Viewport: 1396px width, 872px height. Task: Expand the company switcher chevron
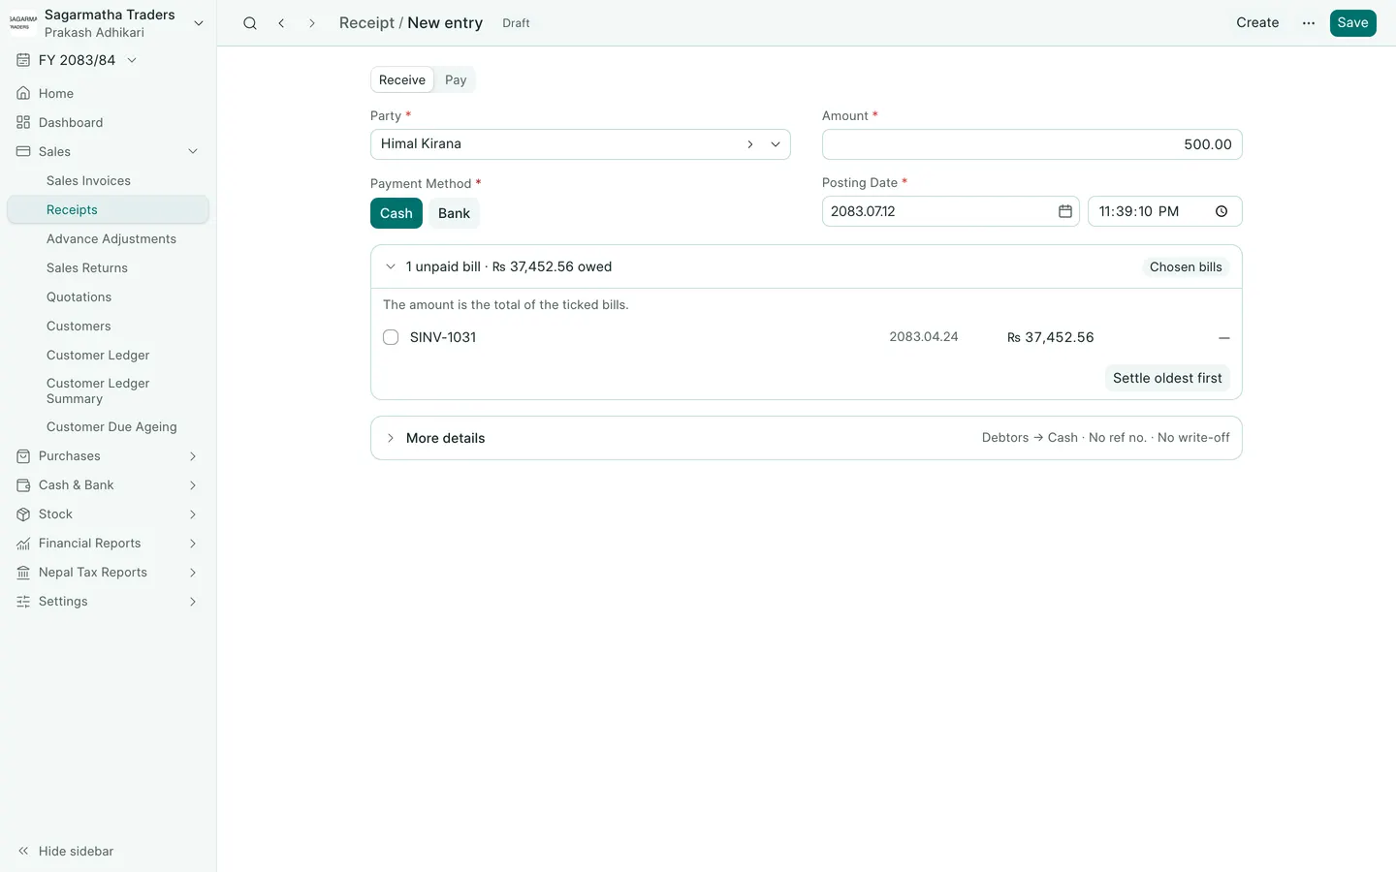[x=199, y=23]
